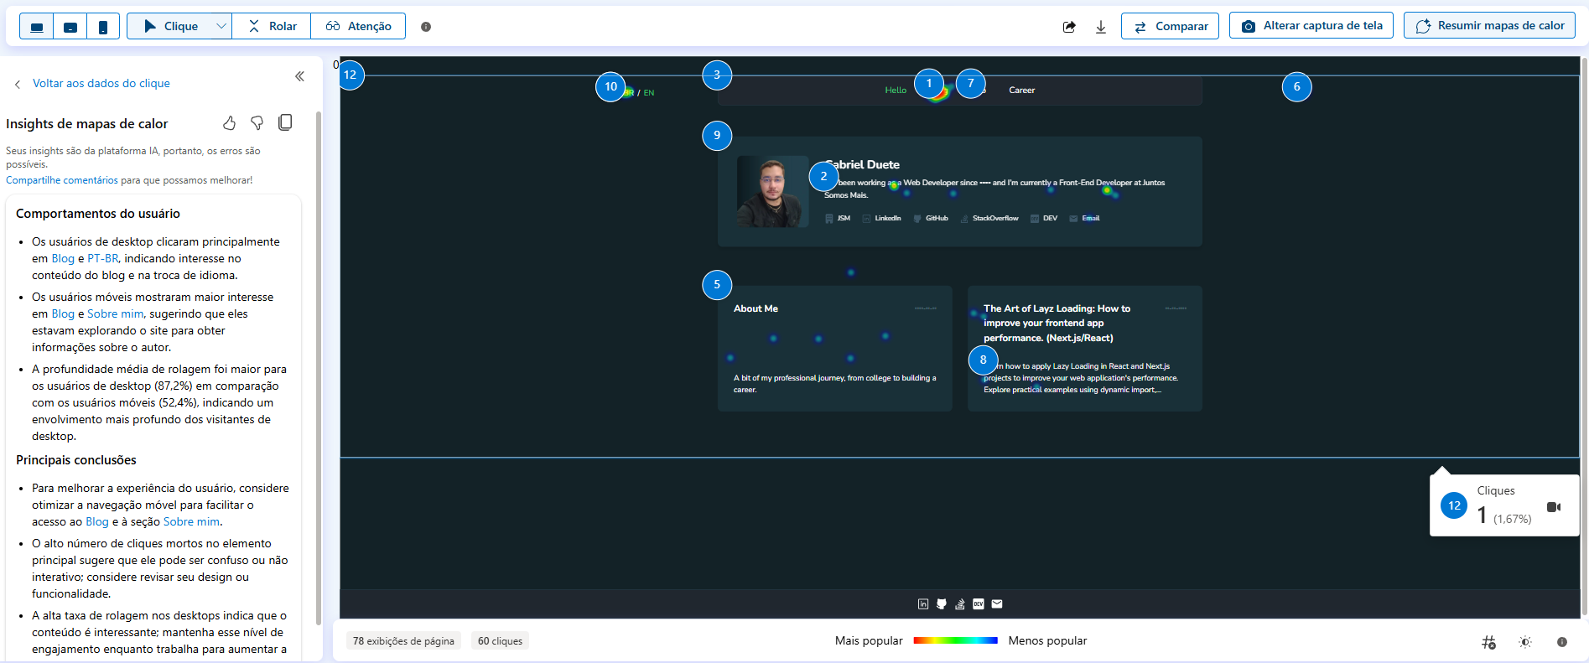Click the heatmap brightness adjustment icon
The image size is (1589, 663).
point(1525,642)
